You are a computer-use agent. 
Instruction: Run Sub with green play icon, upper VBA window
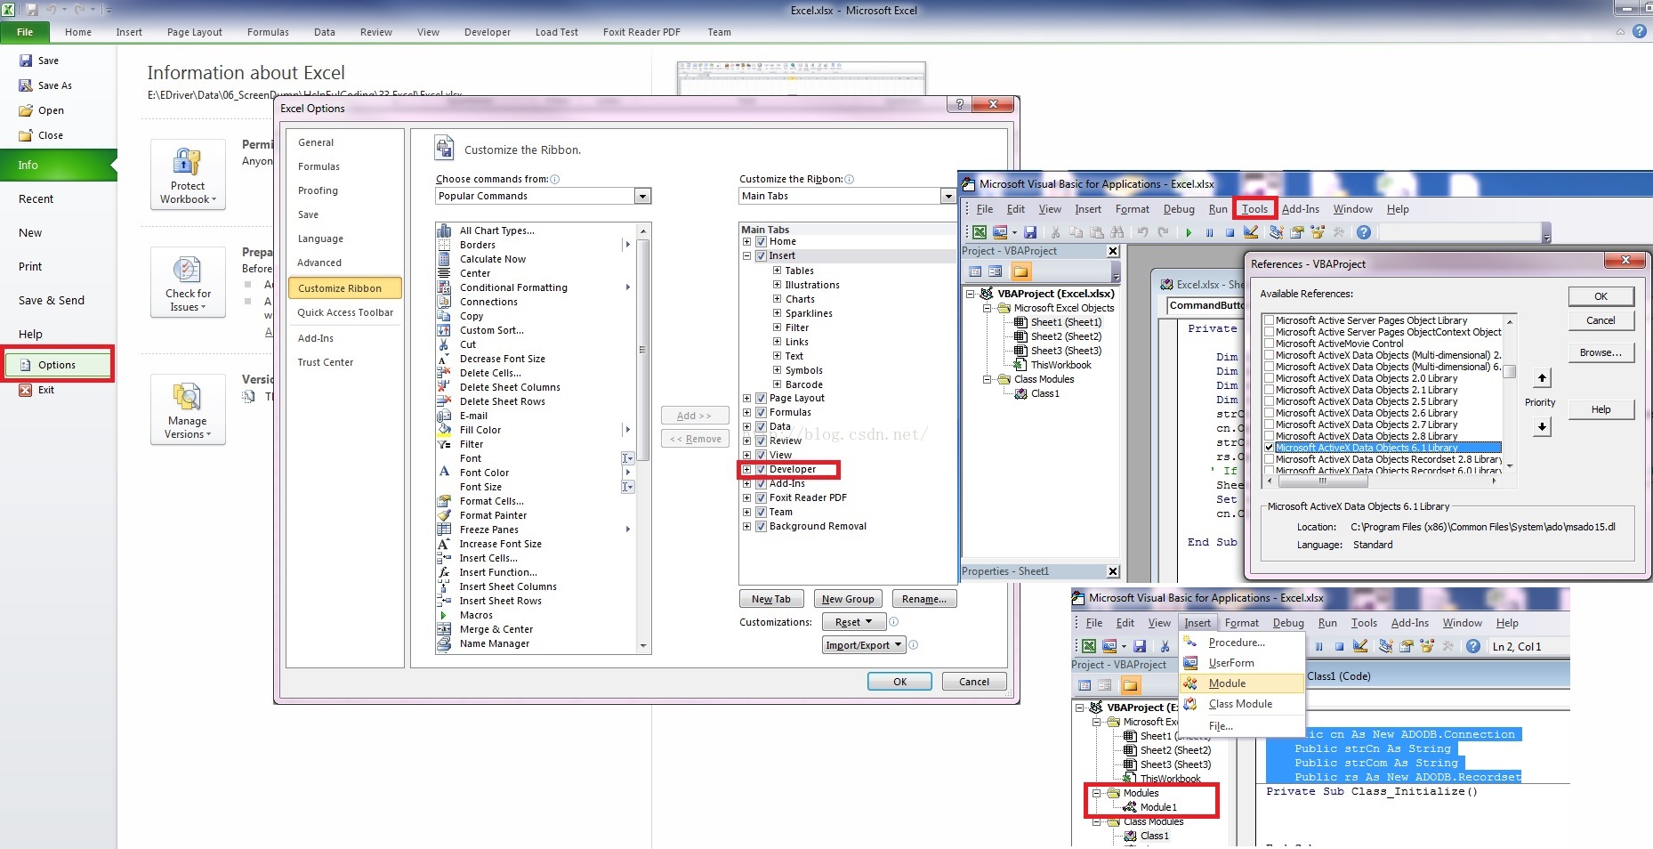point(1189,232)
